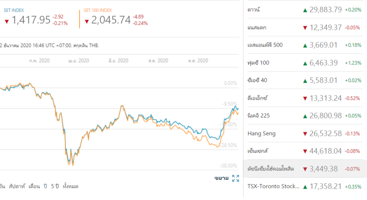This screenshot has height=200, width=367.
Task: Click the red down arrow beside 1,417.95
Action: tap(7, 21)
